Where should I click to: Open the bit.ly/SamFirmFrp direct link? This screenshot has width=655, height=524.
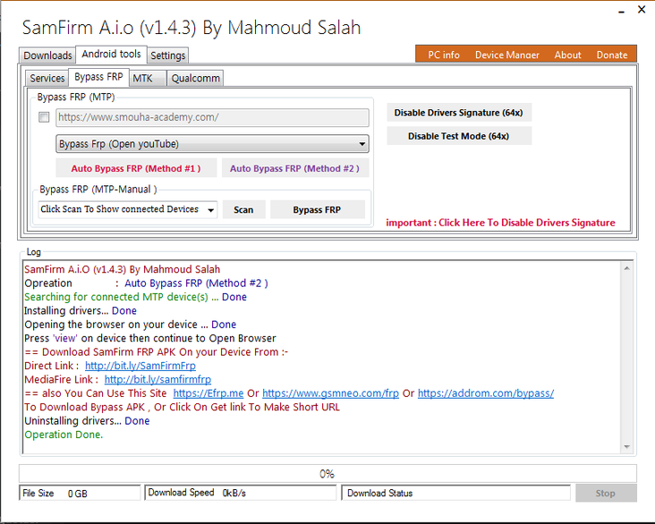point(140,366)
